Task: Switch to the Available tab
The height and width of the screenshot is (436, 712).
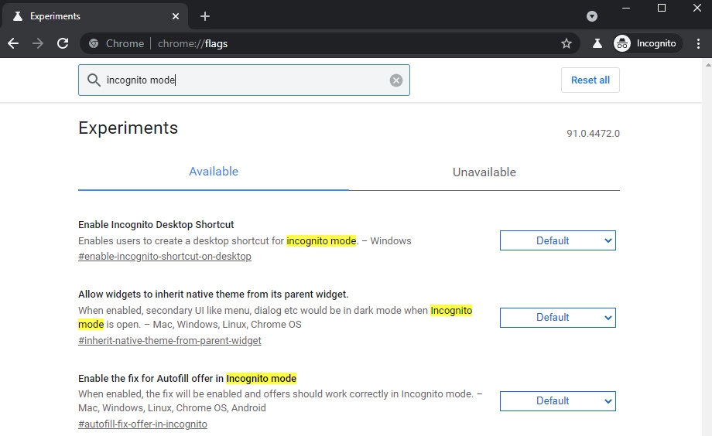Action: 214,172
